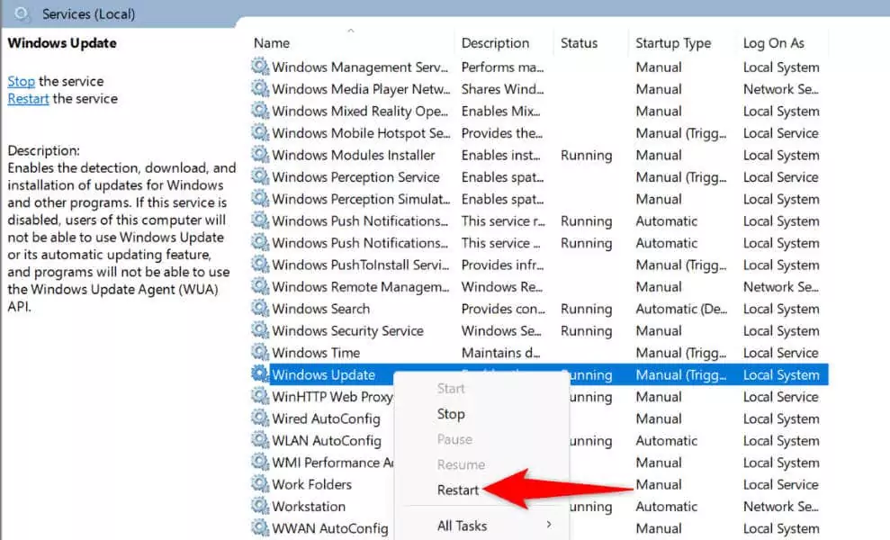This screenshot has width=890, height=540.
Task: Select grayed-out Start context menu entry
Action: [451, 389]
